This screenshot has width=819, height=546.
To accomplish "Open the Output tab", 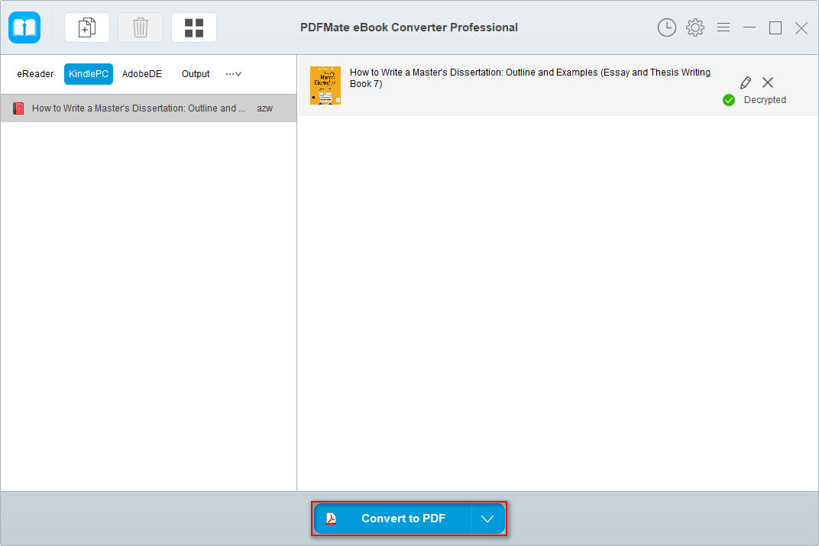I will coord(196,74).
